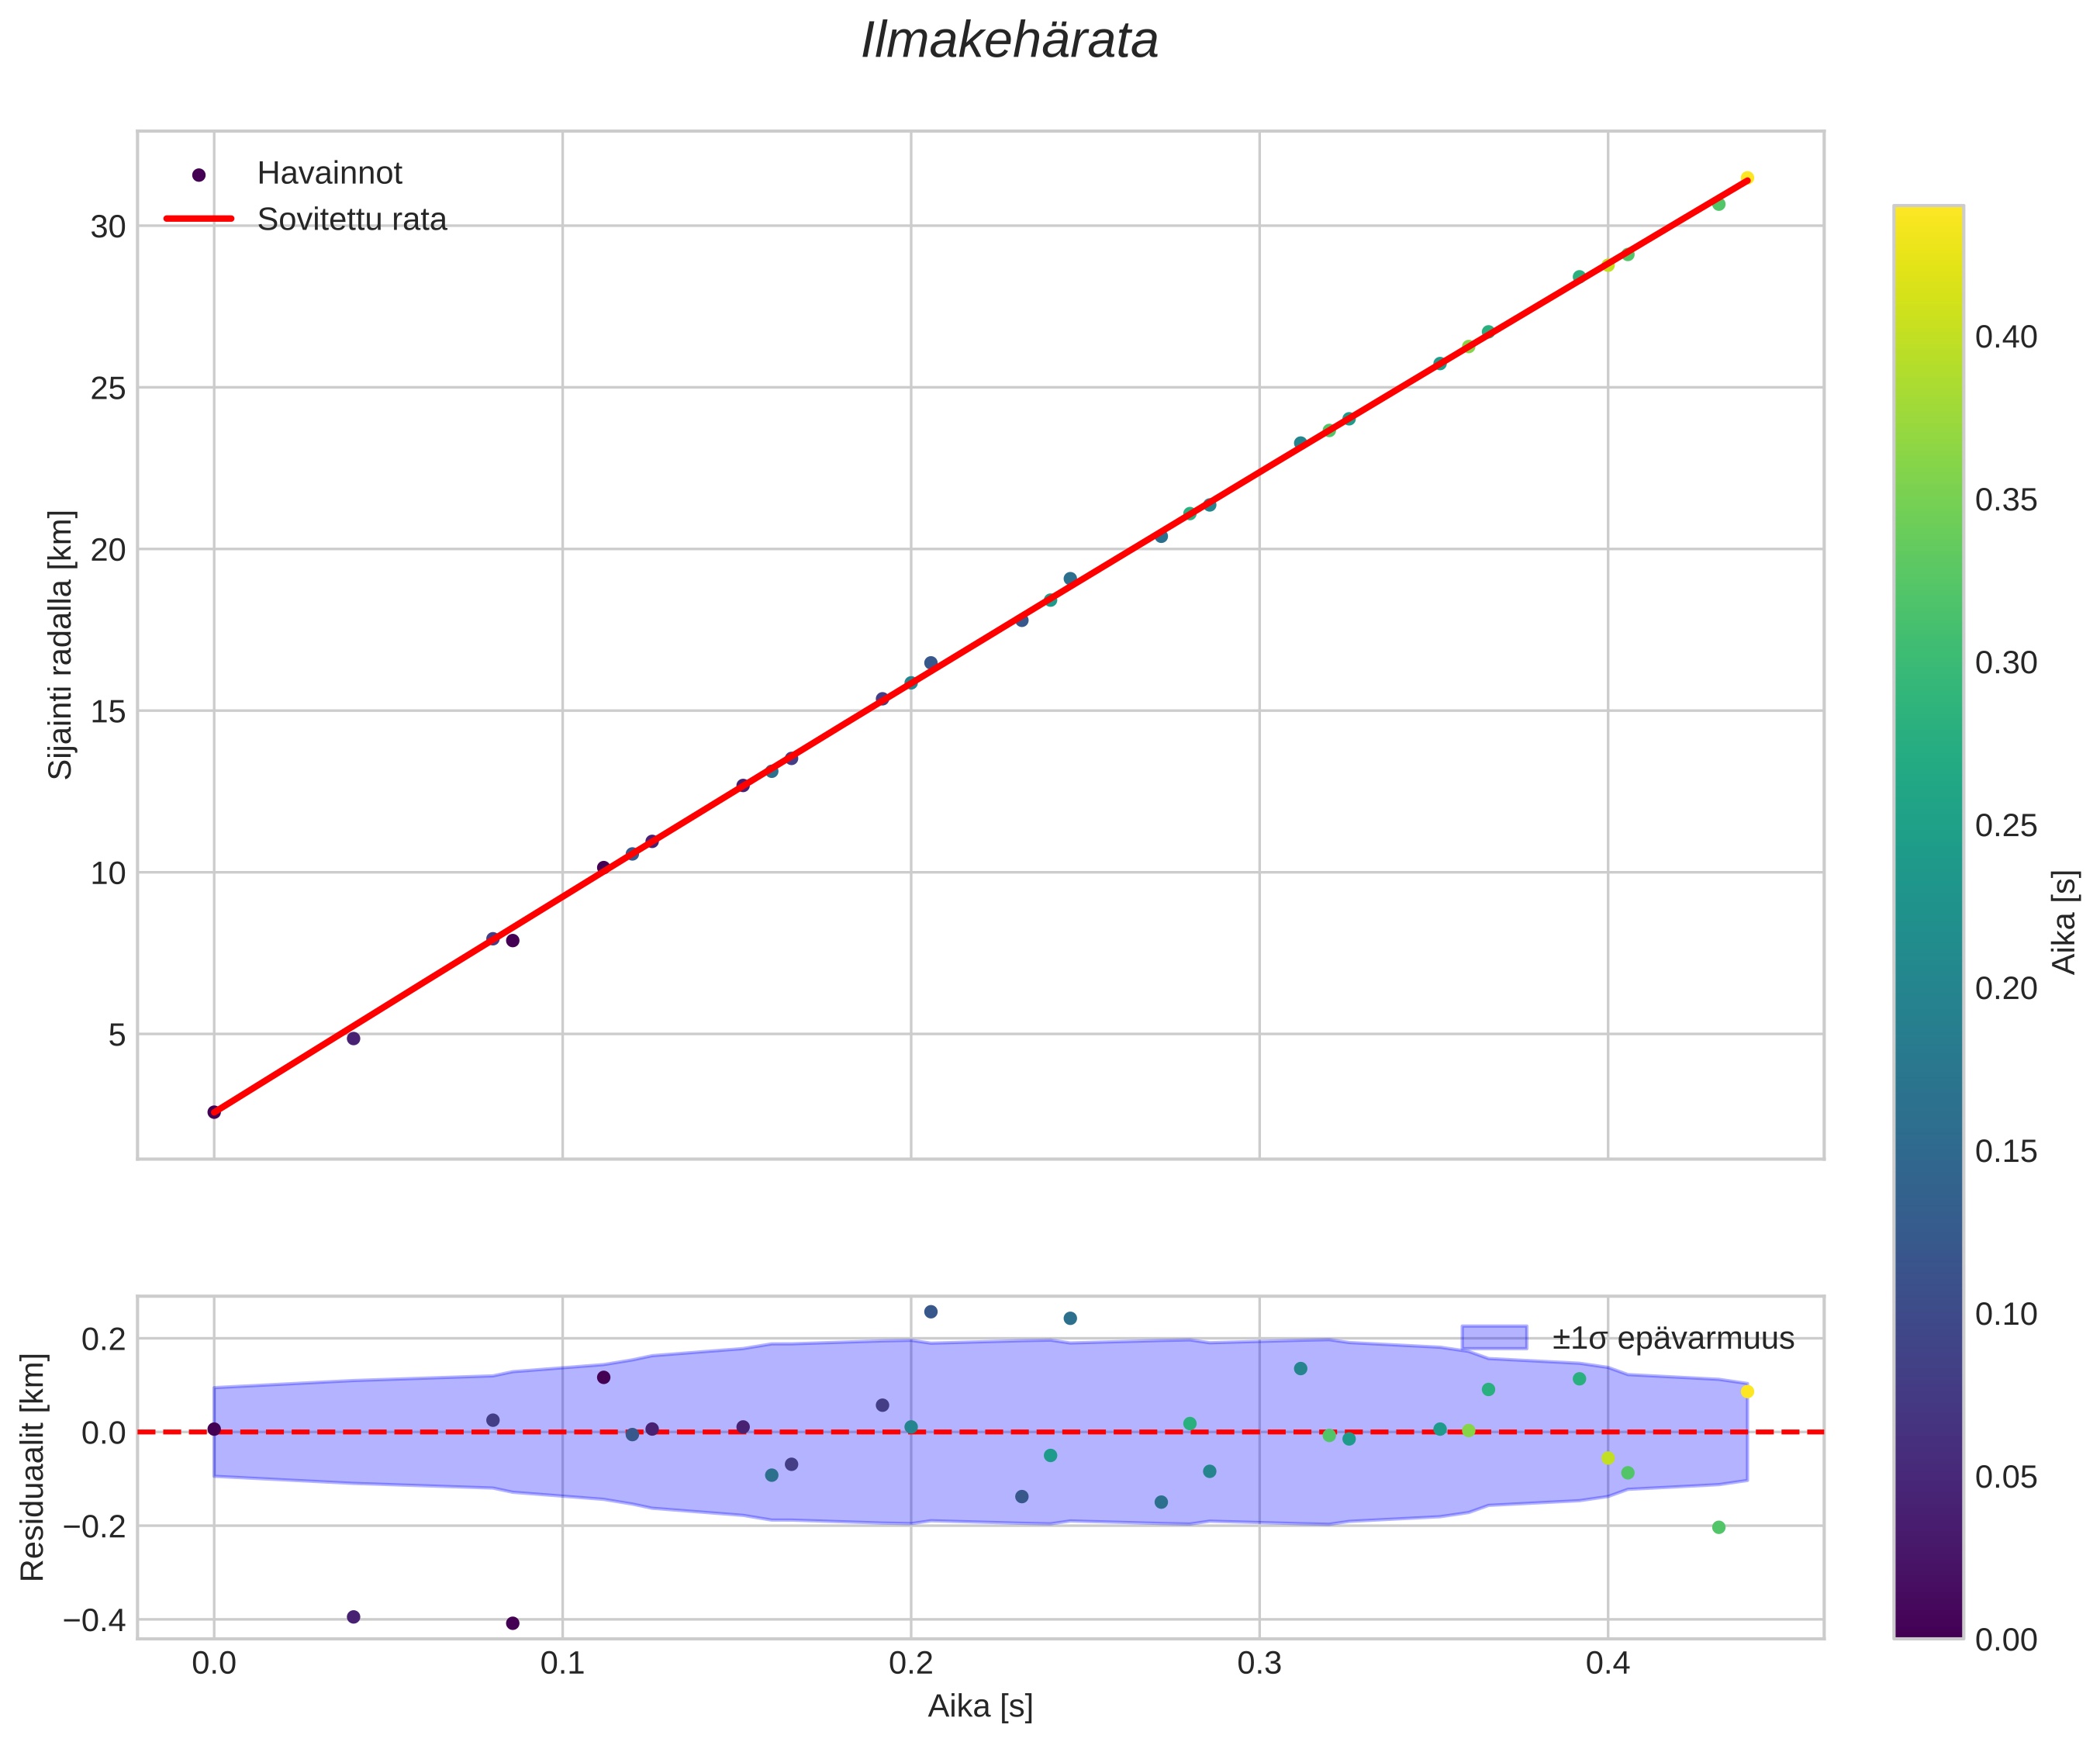Click the colorbar tick label 0.25

(x=2006, y=826)
